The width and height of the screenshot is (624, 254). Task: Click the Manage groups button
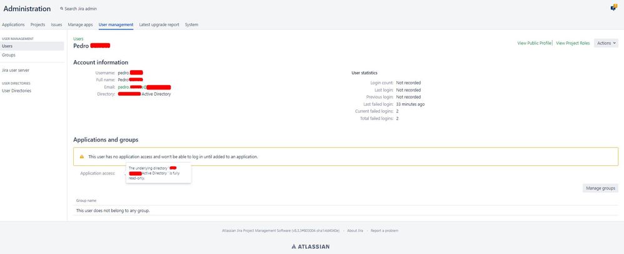pos(600,188)
